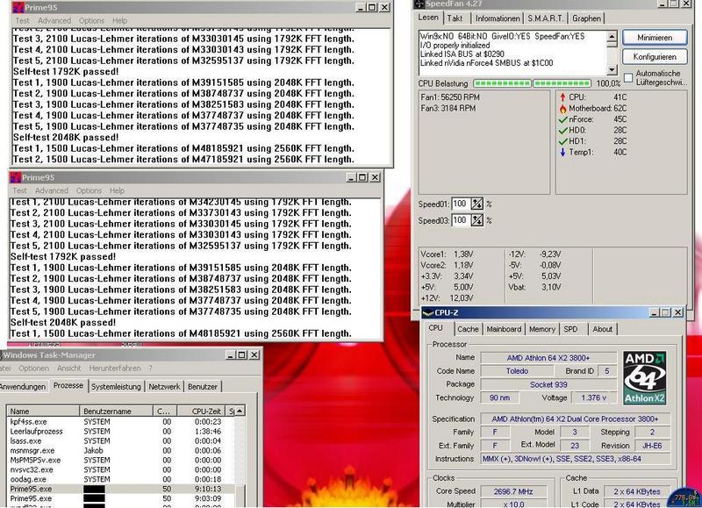This screenshot has height=508, width=702.
Task: Click SpeedFan log scroll down arrow
Action: pos(612,69)
